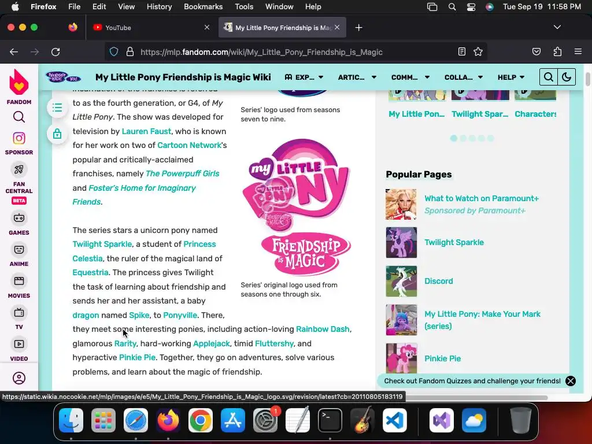Open the TV section icon

pos(19,313)
